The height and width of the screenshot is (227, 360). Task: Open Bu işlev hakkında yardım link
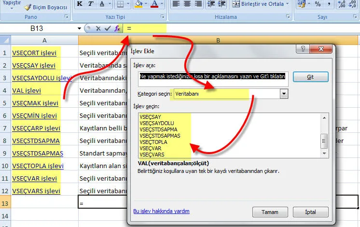click(161, 211)
